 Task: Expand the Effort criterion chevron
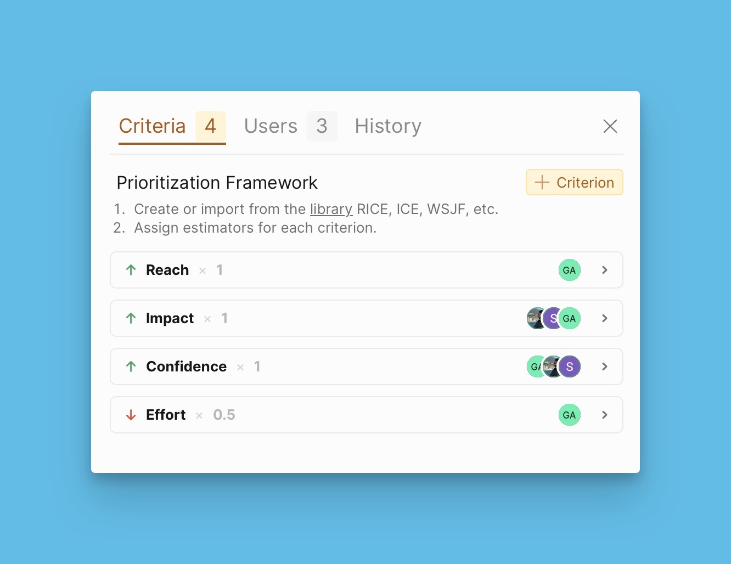[x=604, y=415]
